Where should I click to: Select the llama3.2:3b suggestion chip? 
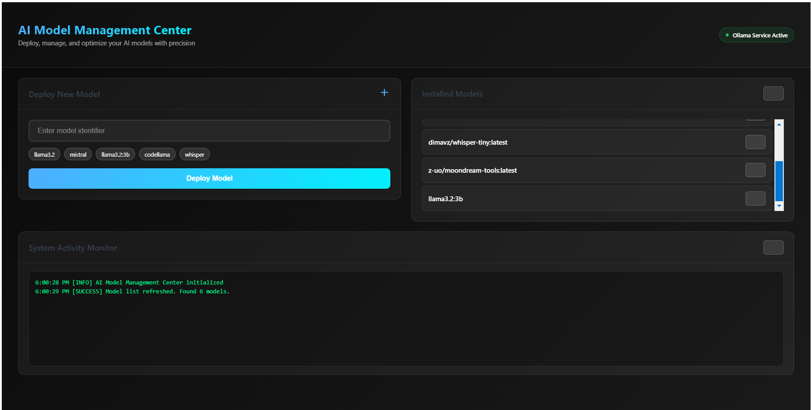click(x=115, y=154)
